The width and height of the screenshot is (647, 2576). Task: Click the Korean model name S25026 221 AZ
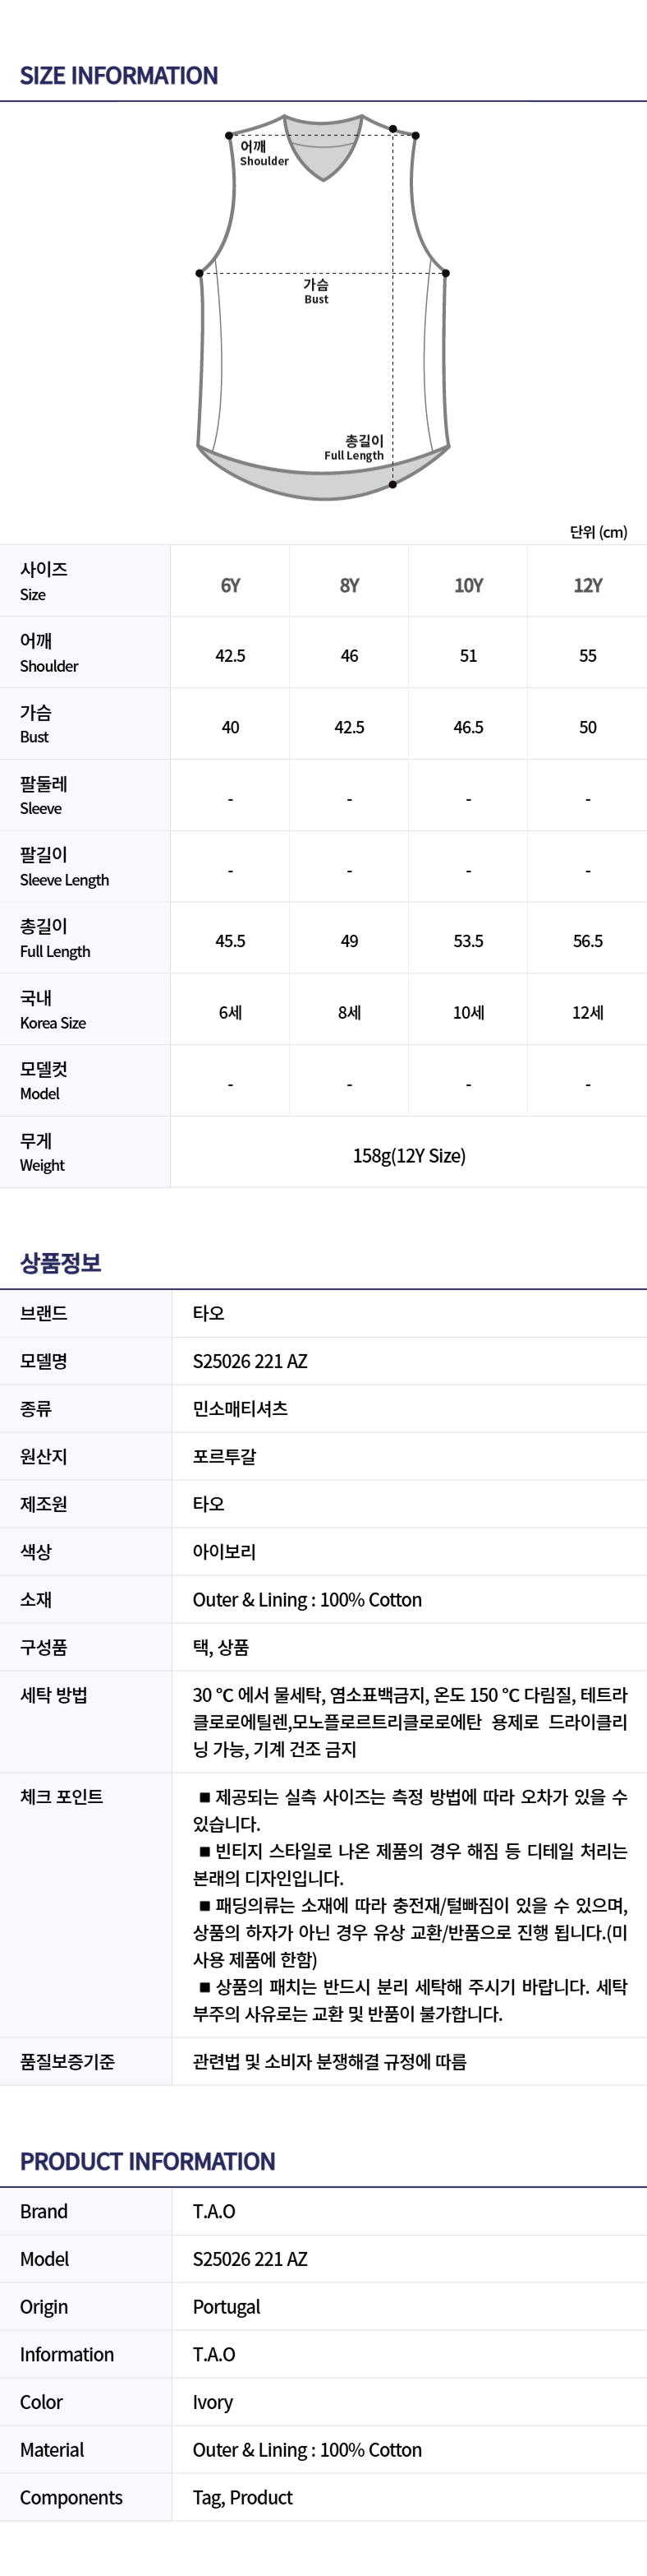click(x=250, y=1360)
